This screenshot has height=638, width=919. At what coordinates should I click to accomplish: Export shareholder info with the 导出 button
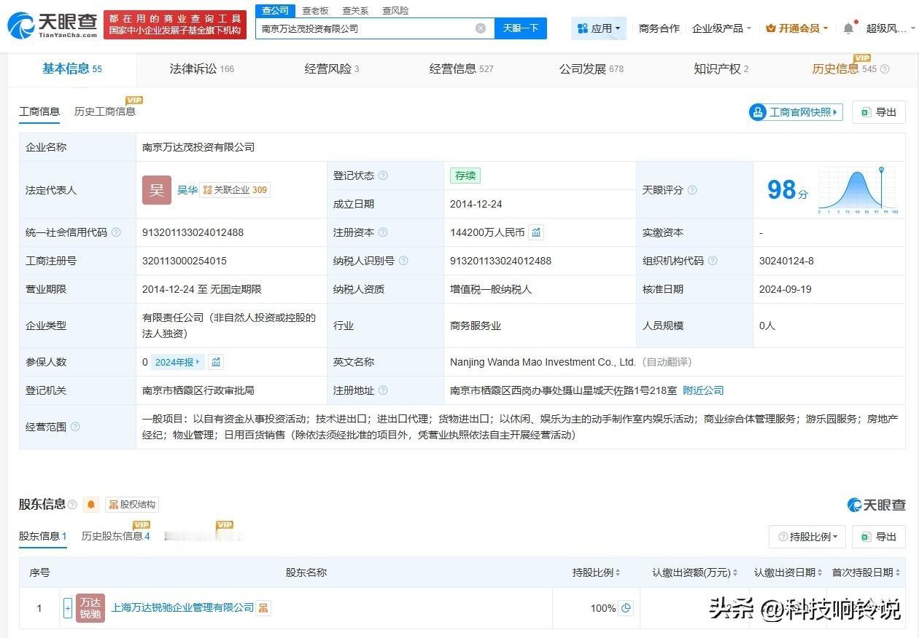point(879,537)
